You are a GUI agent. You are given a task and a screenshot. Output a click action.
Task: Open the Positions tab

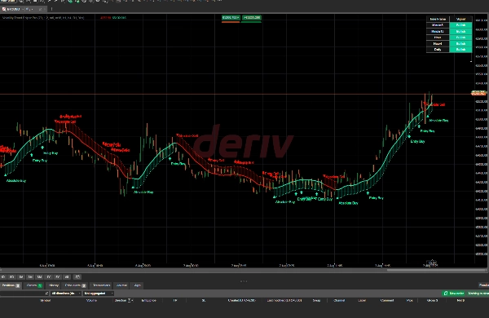click(11, 285)
